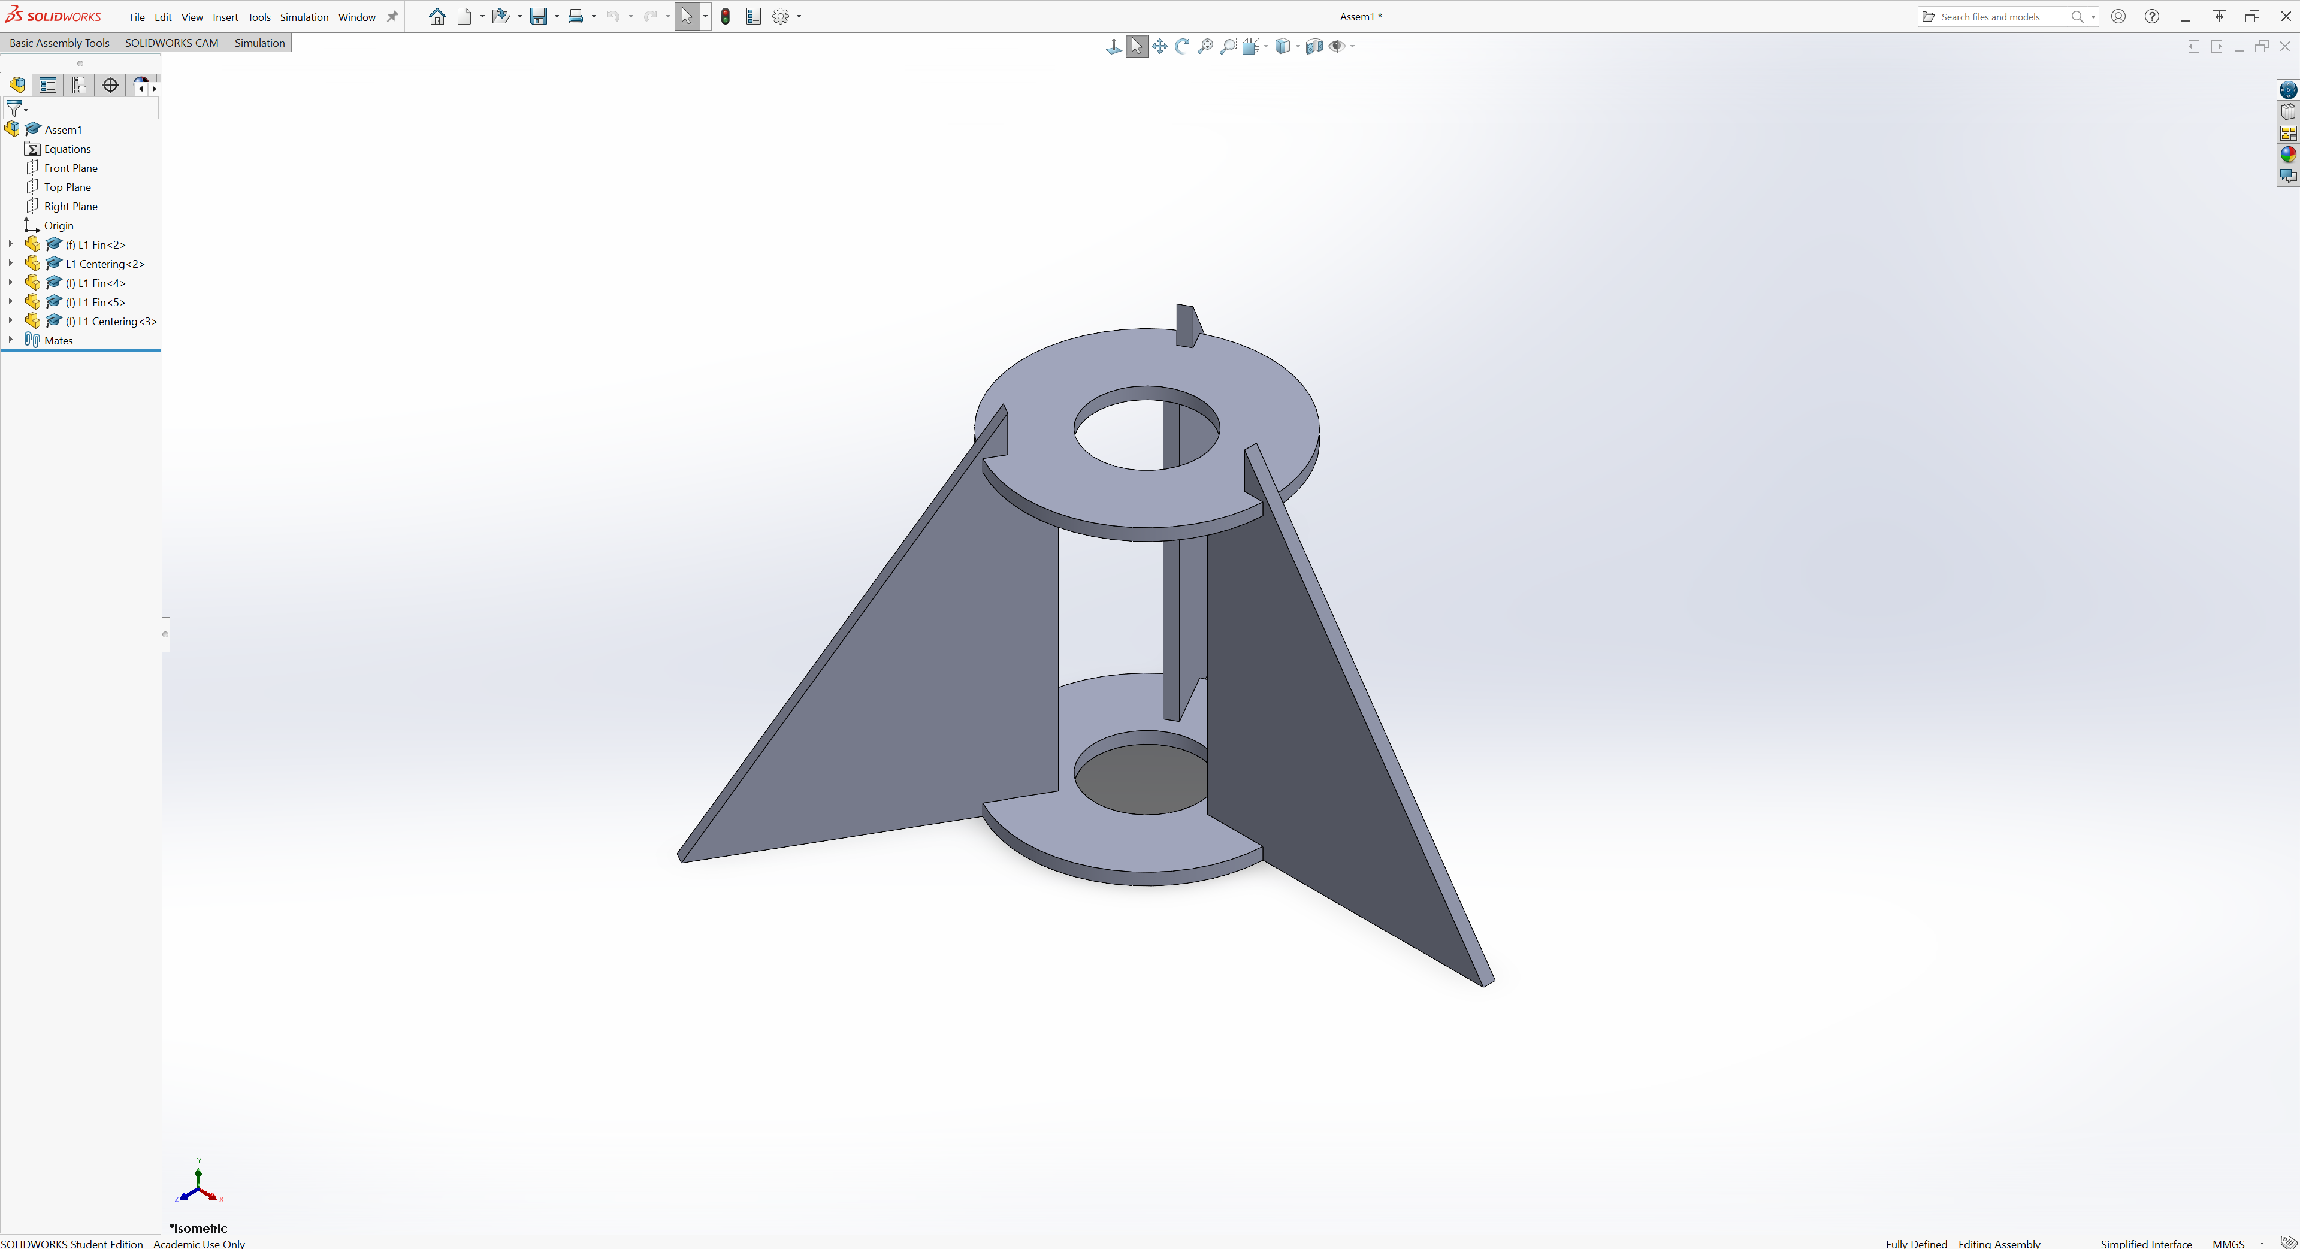This screenshot has width=2300, height=1249.
Task: Click the Undo arrow
Action: [x=613, y=16]
